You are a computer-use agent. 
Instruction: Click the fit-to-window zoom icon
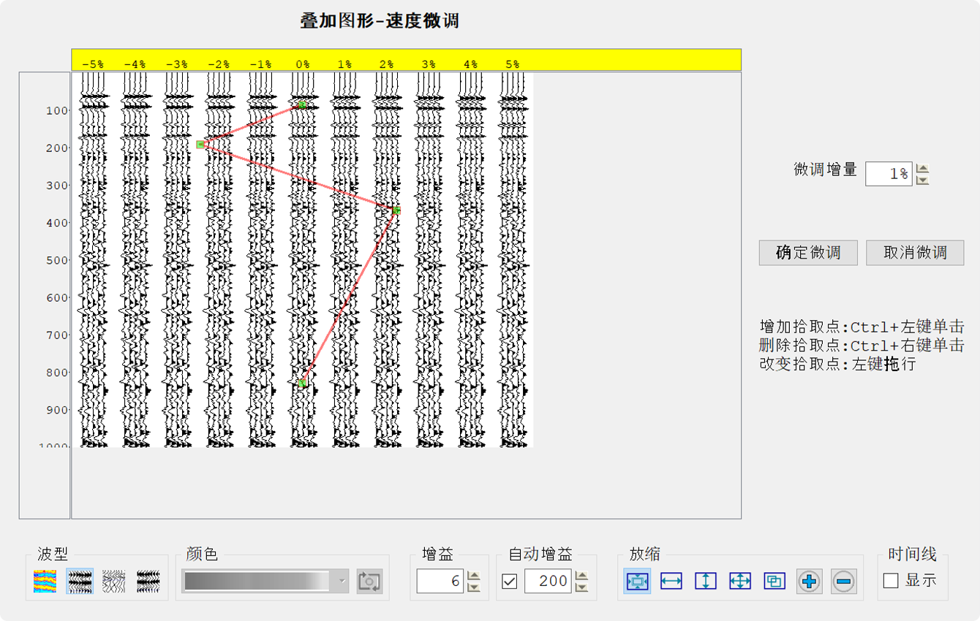[638, 582]
